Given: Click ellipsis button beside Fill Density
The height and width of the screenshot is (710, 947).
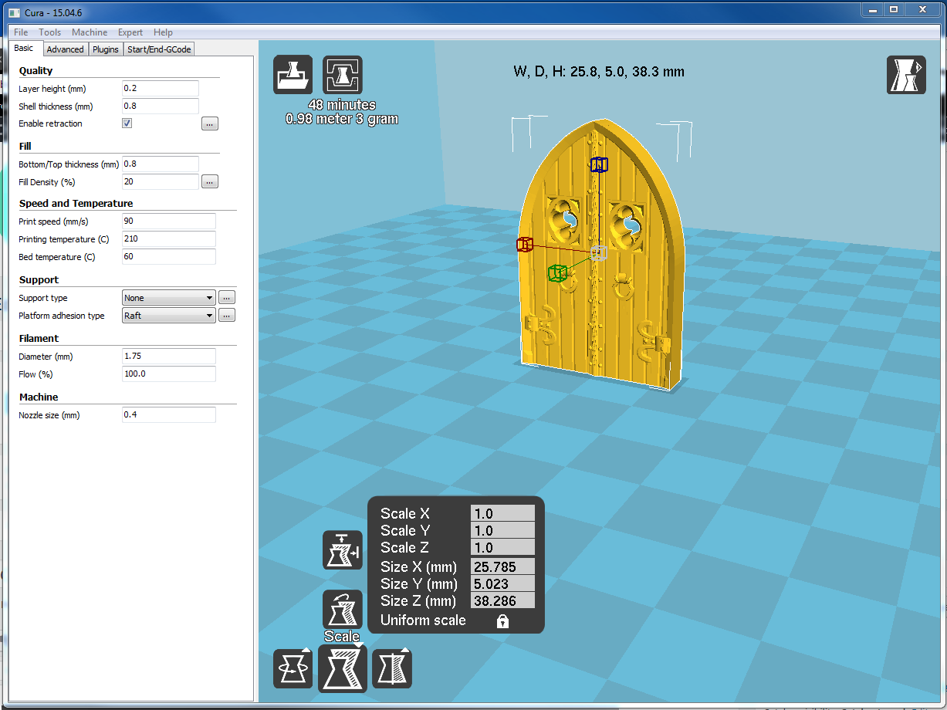Looking at the screenshot, I should [x=210, y=182].
